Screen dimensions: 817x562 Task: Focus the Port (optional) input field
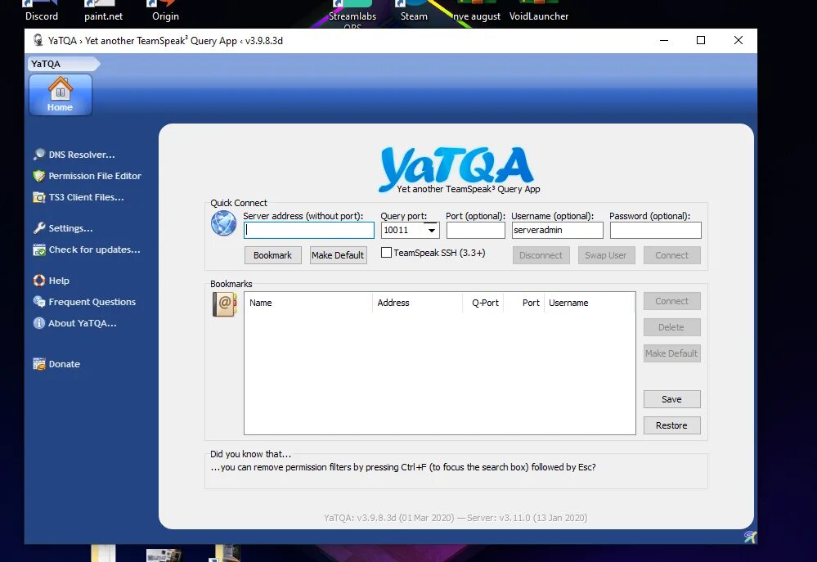476,230
